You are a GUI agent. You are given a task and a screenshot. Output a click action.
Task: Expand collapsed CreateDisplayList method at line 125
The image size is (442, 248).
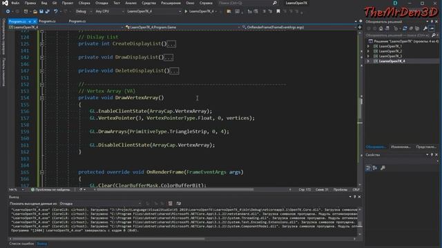42,44
